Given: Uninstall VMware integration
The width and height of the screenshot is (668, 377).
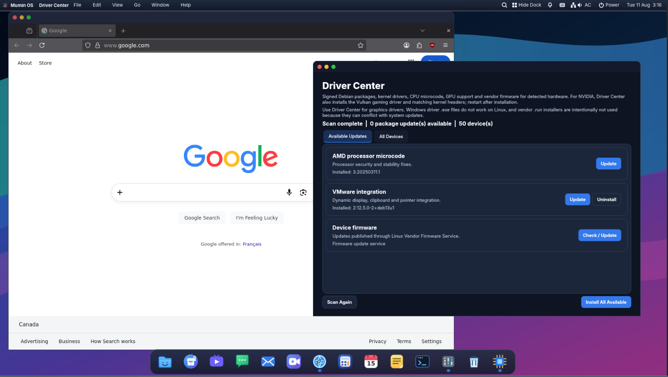Looking at the screenshot, I should click(606, 199).
